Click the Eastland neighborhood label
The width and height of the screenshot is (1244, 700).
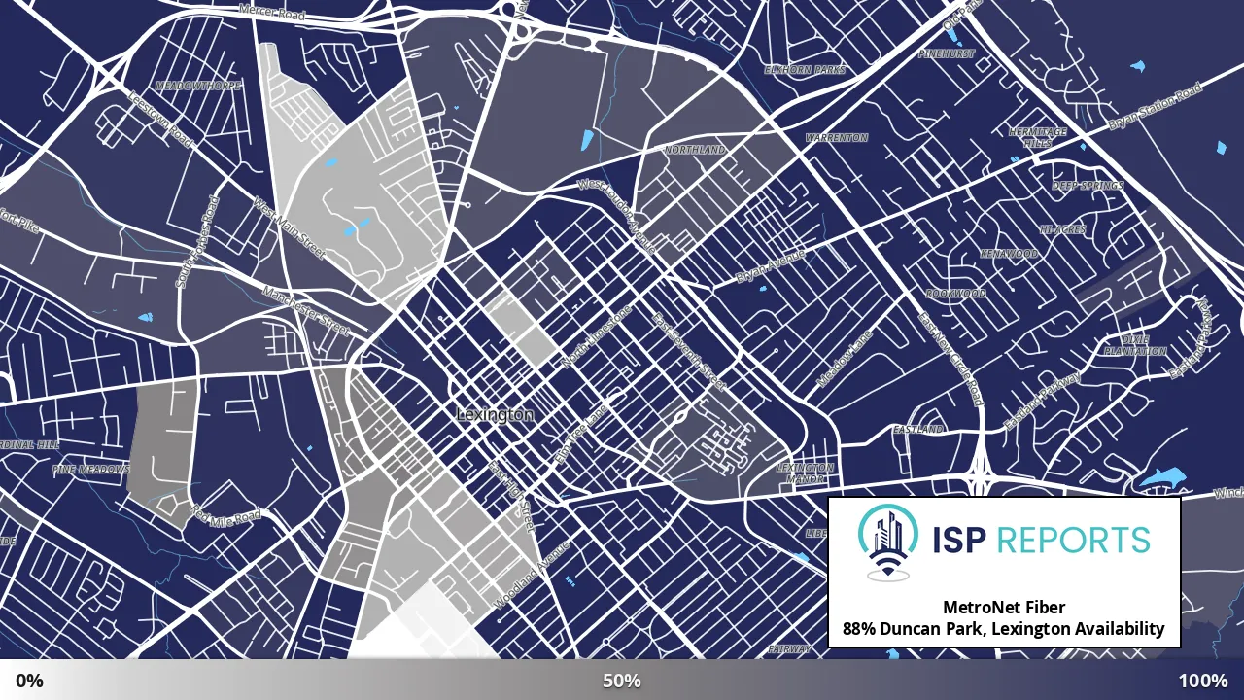[918, 429]
